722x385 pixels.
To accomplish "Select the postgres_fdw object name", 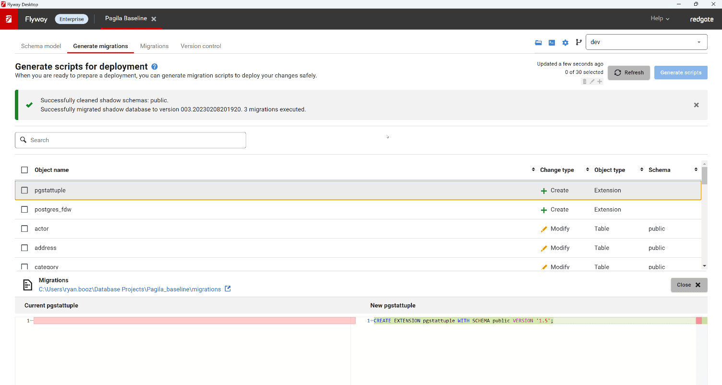I will pyautogui.click(x=53, y=209).
